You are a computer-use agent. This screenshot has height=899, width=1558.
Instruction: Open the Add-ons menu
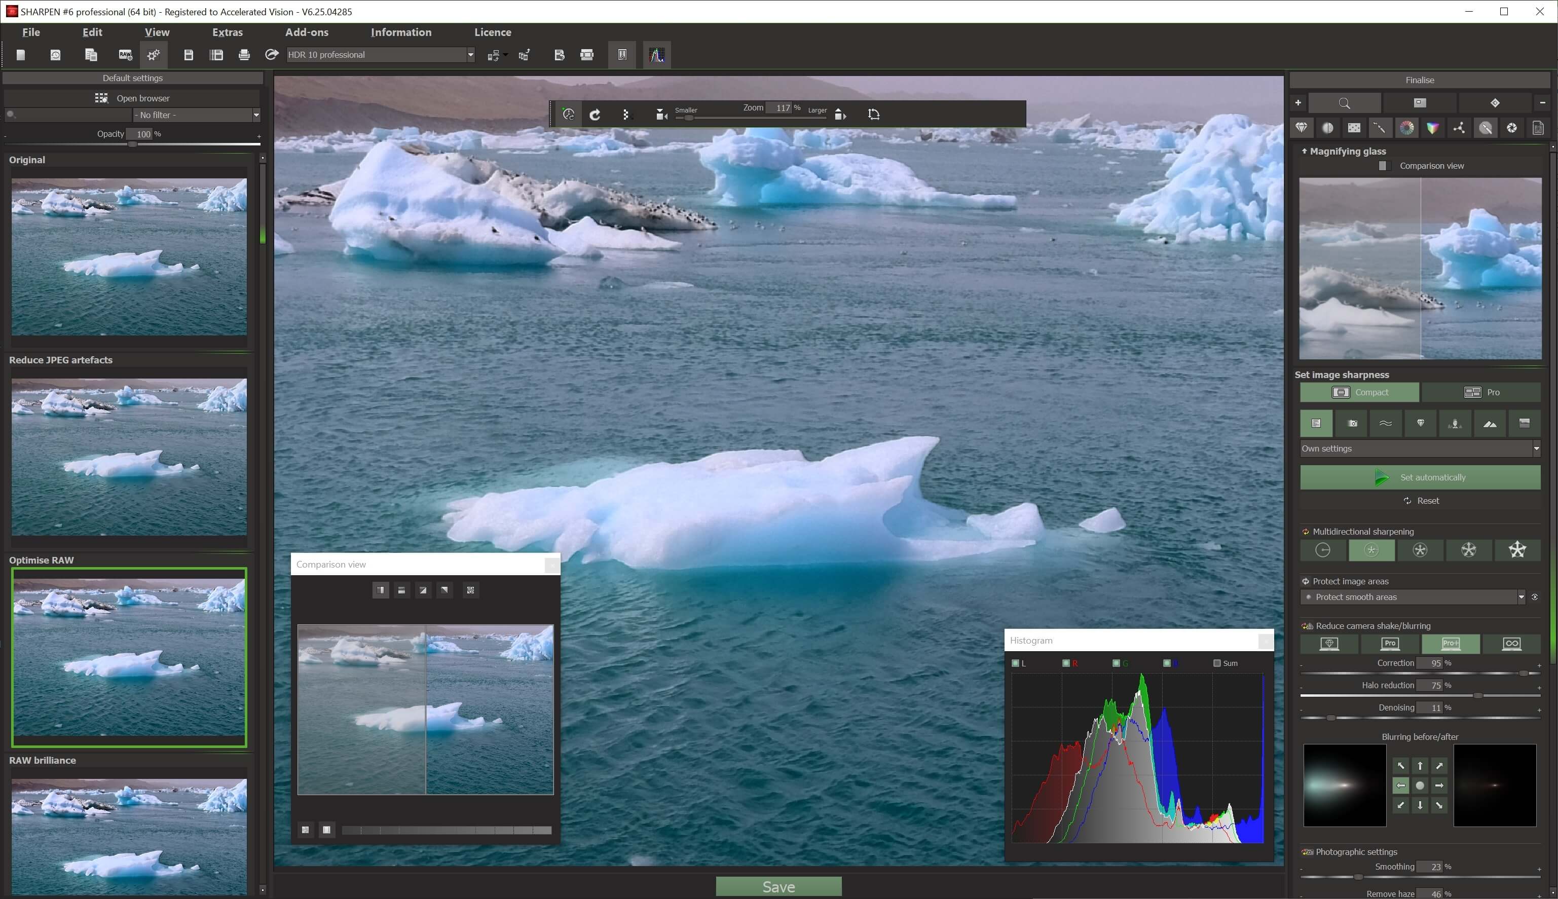point(306,32)
